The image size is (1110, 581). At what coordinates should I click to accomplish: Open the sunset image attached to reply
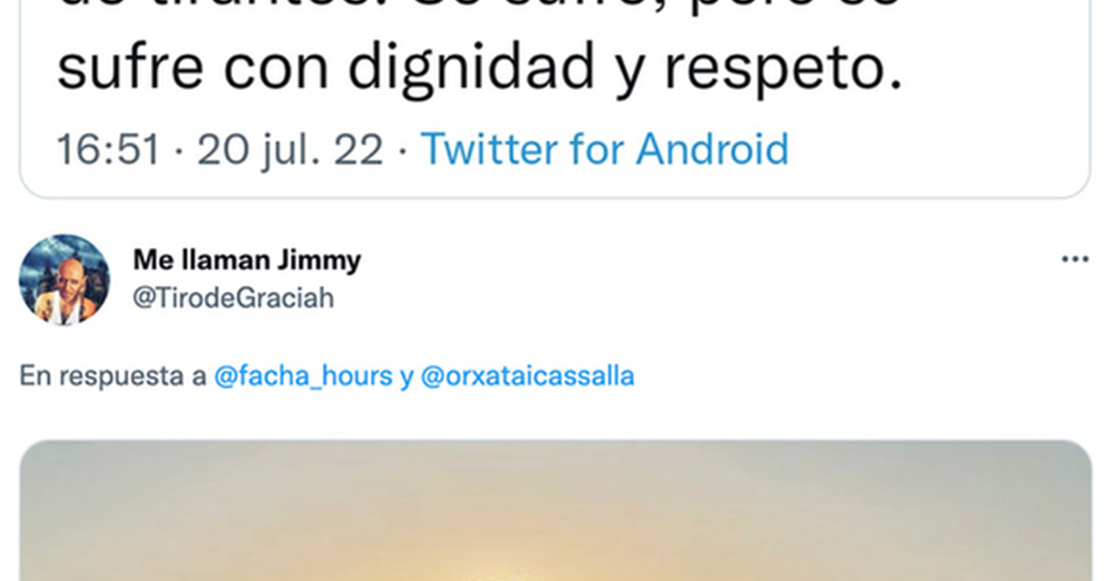click(x=555, y=511)
